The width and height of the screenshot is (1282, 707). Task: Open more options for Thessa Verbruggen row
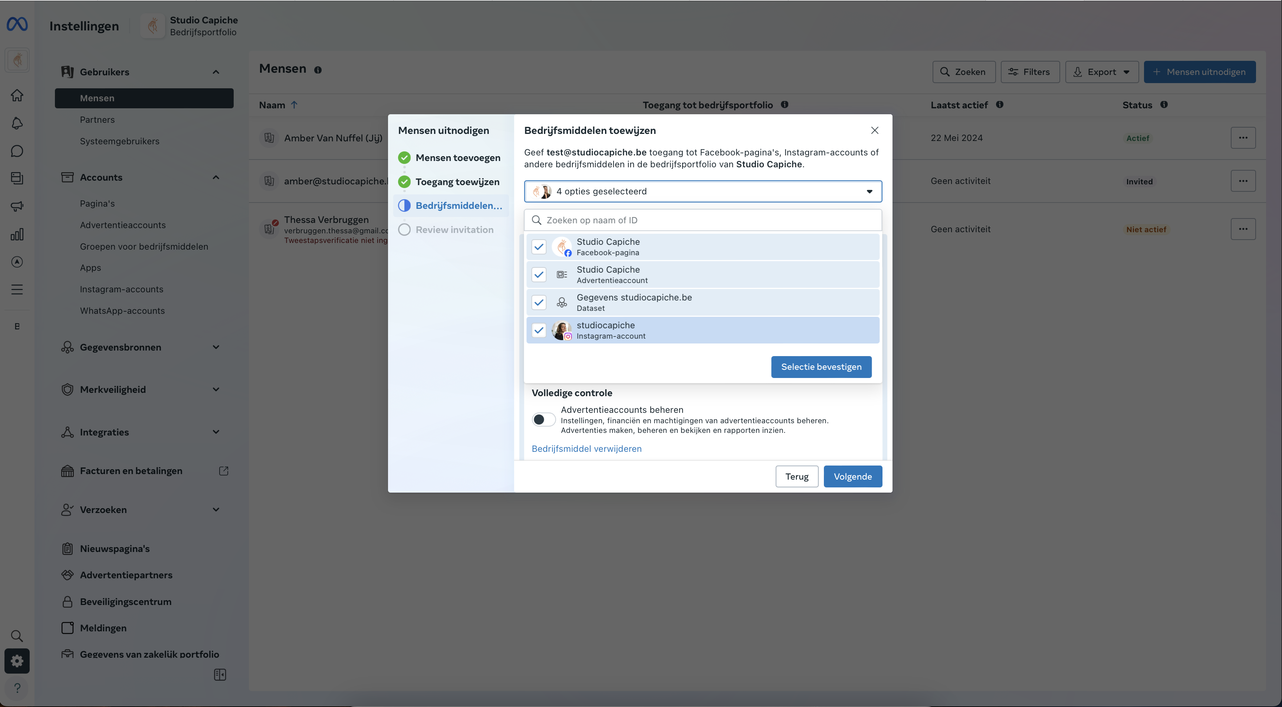click(x=1243, y=229)
